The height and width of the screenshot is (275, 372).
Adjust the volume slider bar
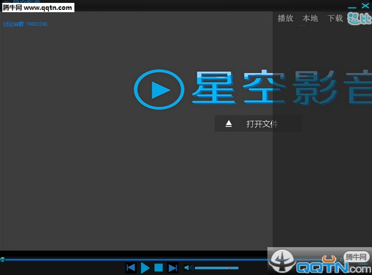pyautogui.click(x=216, y=268)
